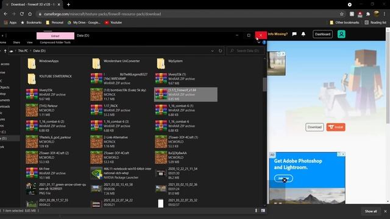Open the Extract ribbon tab
The width and height of the screenshot is (390, 219).
pos(55,36)
